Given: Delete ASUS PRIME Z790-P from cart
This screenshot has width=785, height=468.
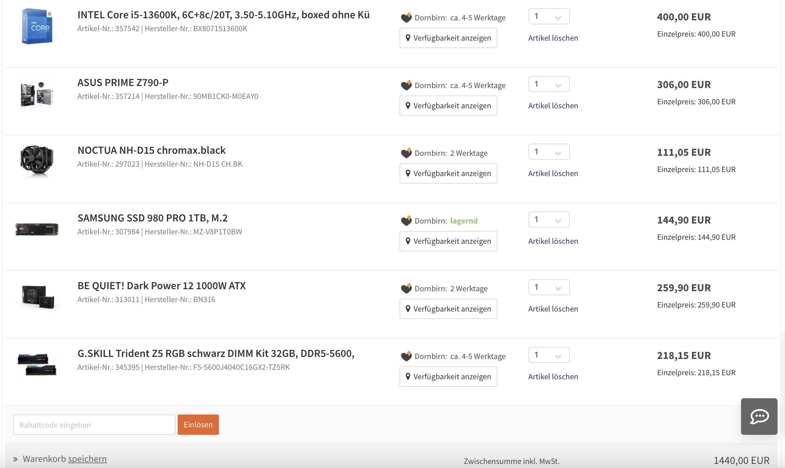Looking at the screenshot, I should [x=553, y=106].
